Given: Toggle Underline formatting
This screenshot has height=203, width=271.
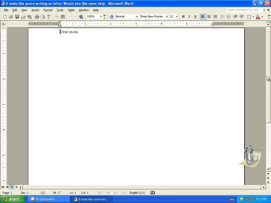Looking at the screenshot, I should tap(195, 17).
